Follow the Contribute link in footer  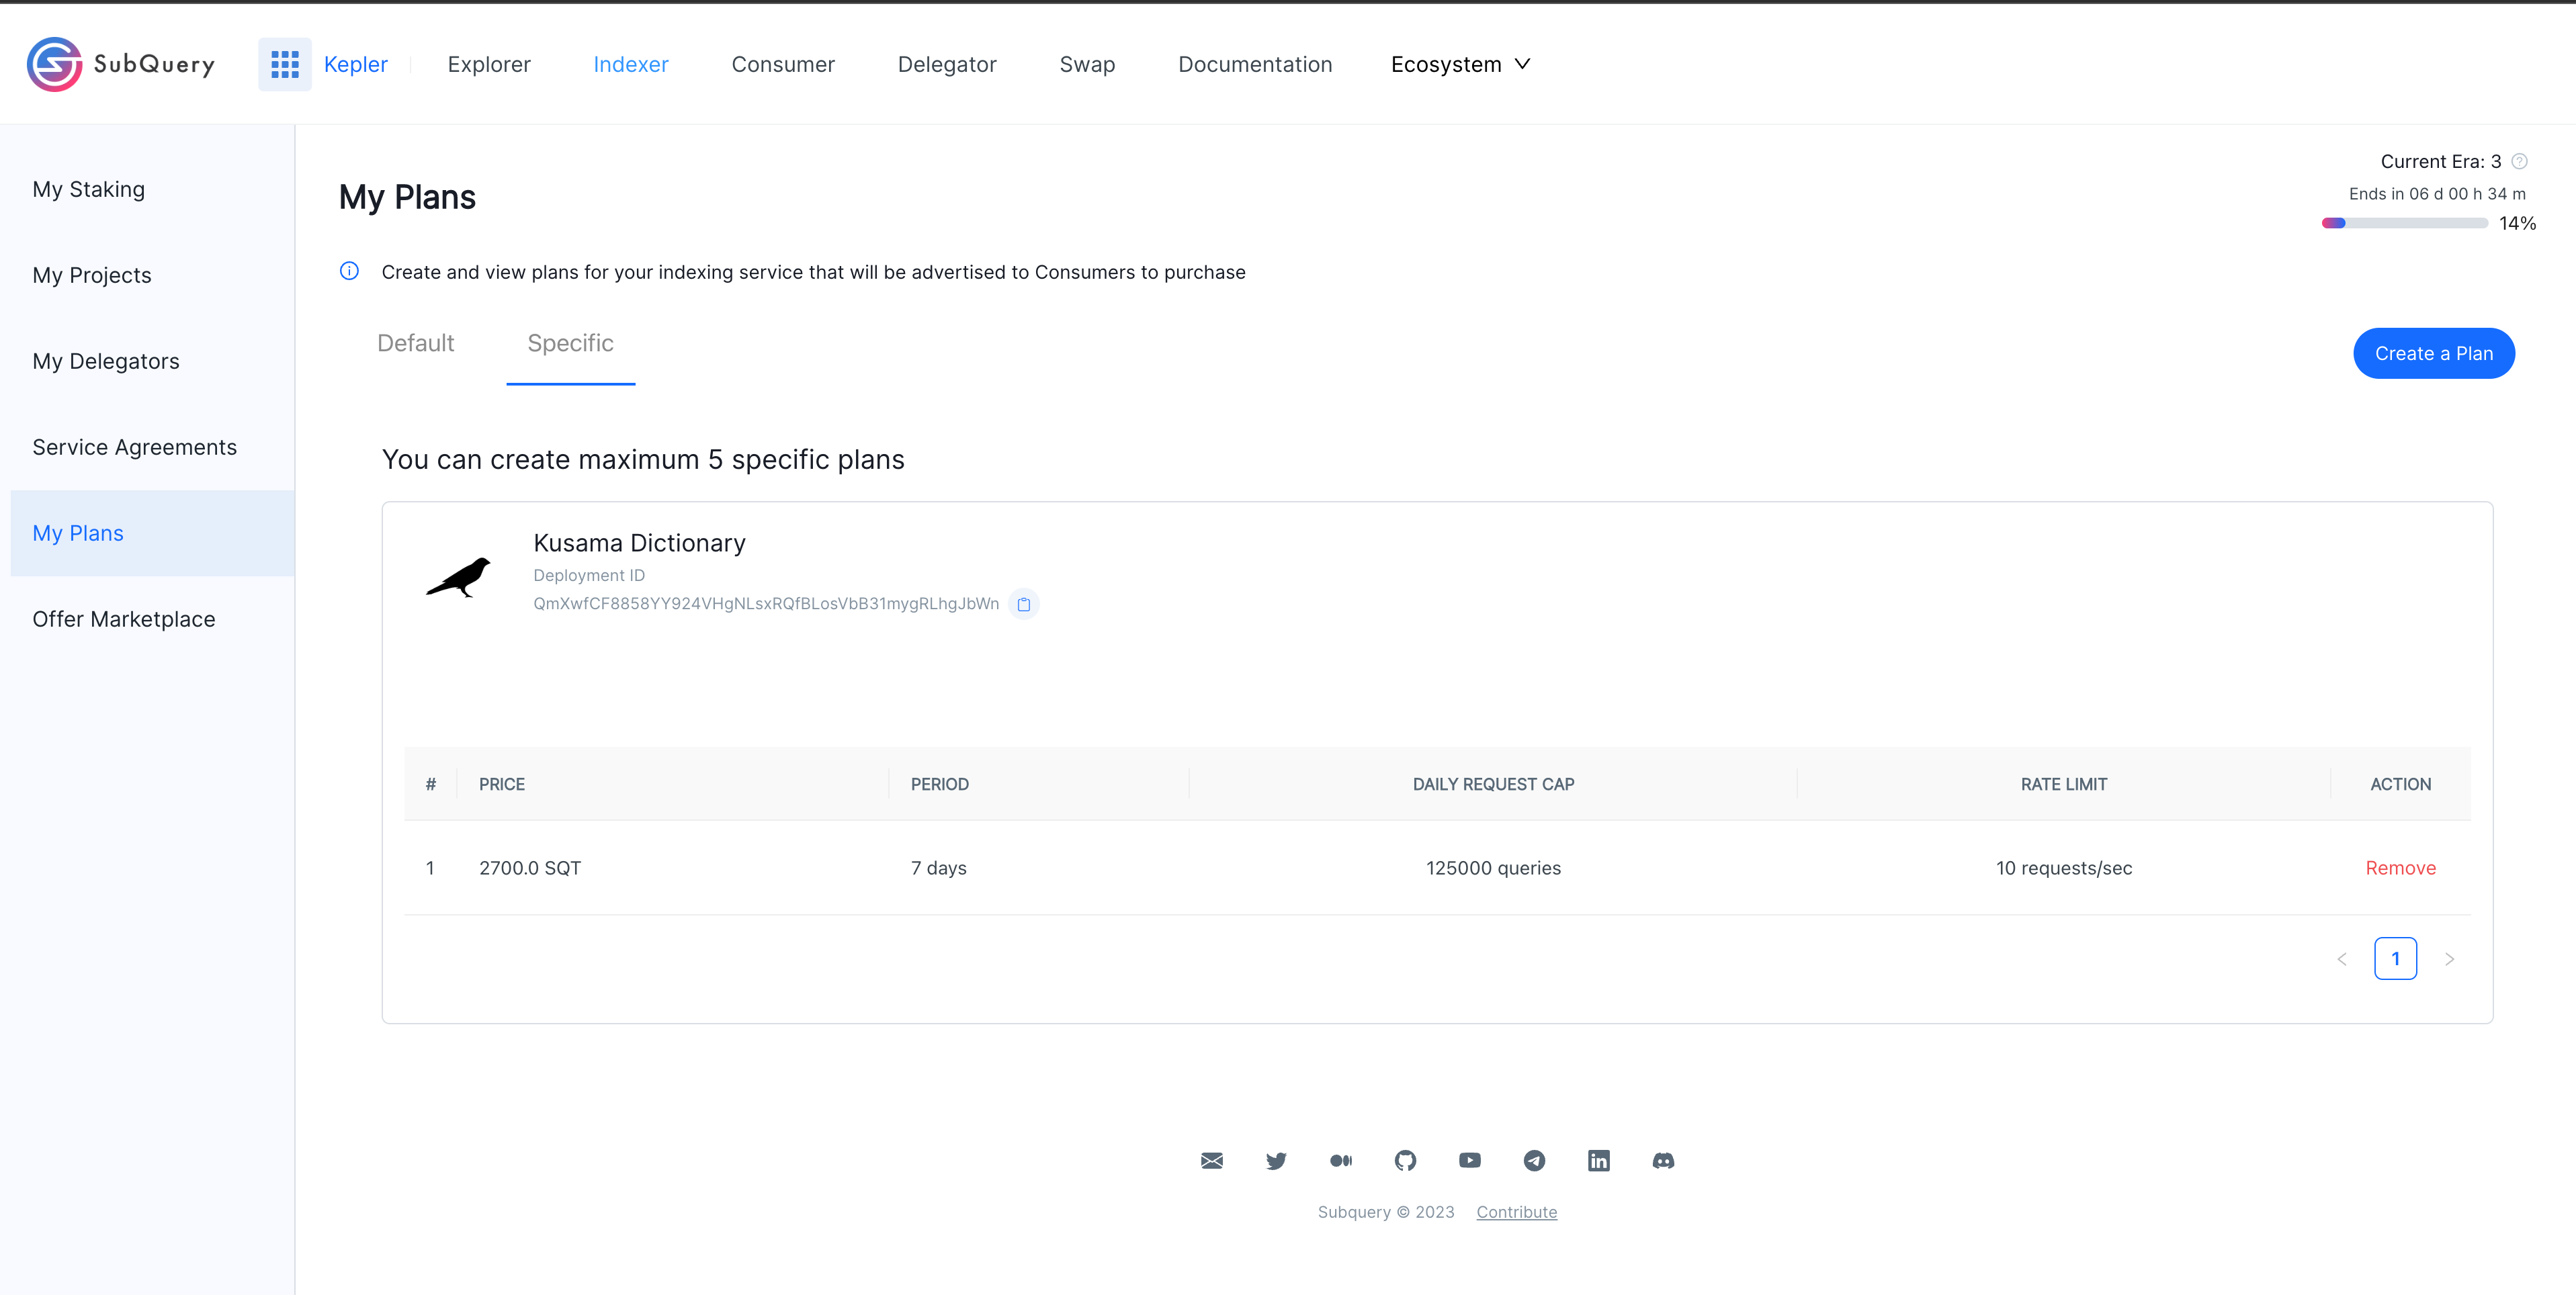[1516, 1212]
